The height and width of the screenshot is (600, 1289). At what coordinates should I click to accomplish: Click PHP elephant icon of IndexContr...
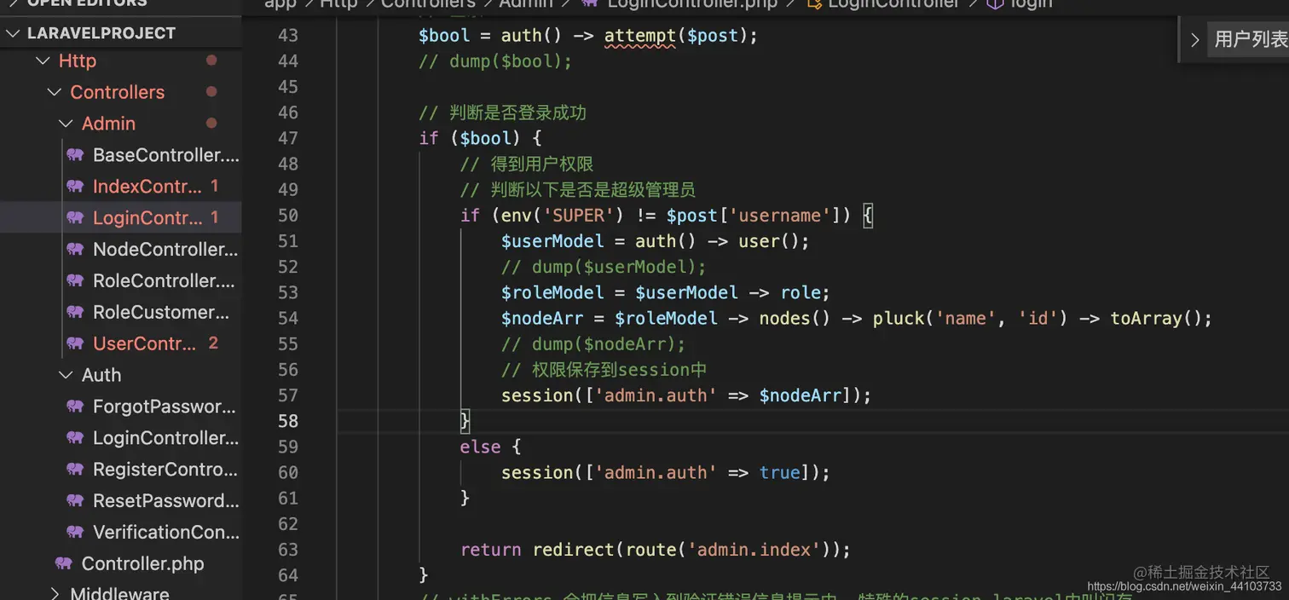(x=75, y=187)
